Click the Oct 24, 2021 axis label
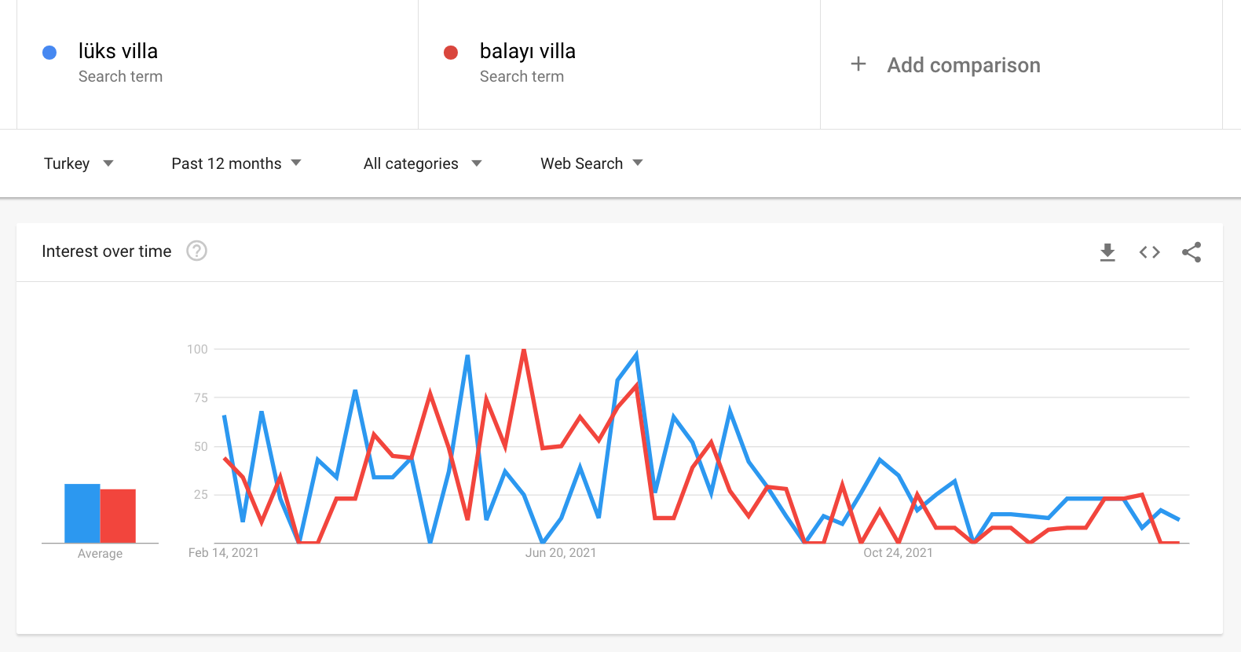This screenshot has height=652, width=1241. coord(898,553)
